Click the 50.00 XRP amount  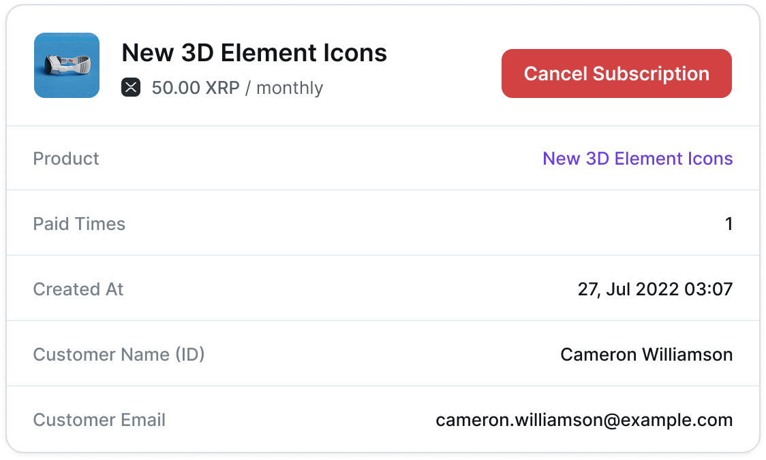coord(196,88)
